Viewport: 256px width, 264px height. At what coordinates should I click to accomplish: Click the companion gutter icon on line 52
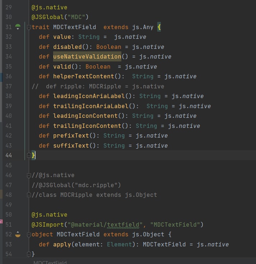tap(18, 234)
